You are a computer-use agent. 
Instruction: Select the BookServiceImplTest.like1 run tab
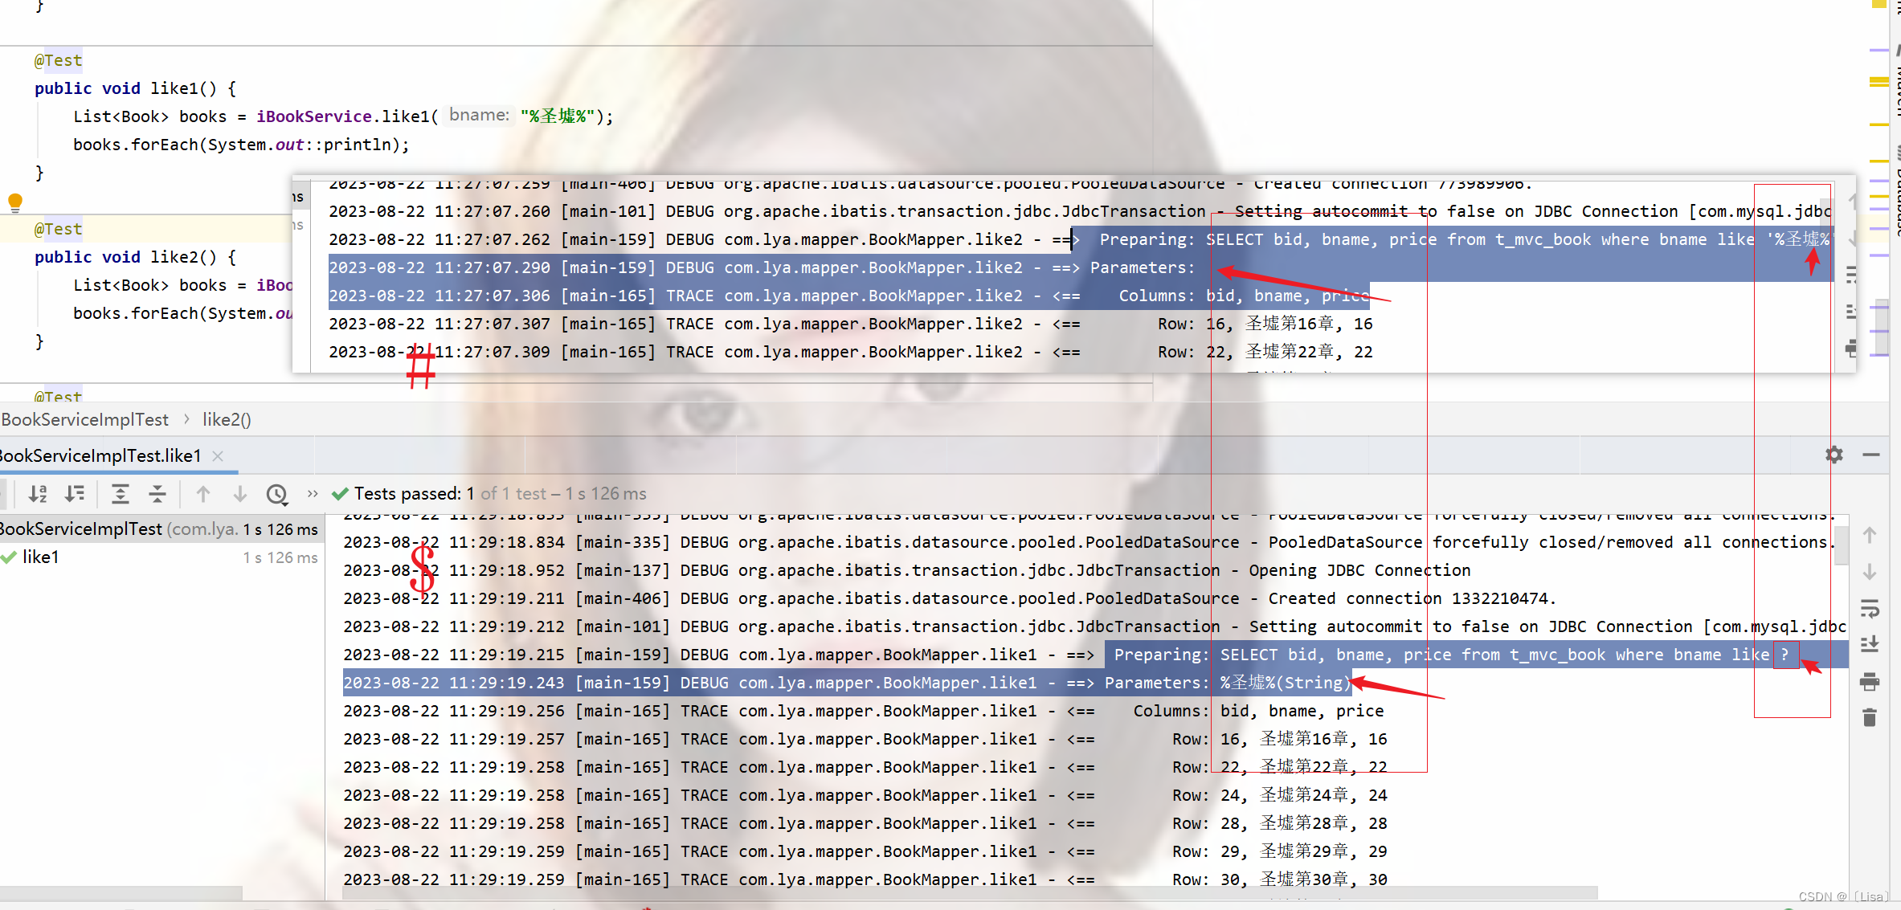click(x=100, y=455)
